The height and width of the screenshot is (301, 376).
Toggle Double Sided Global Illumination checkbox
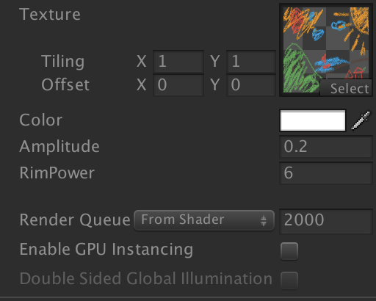coord(289,280)
